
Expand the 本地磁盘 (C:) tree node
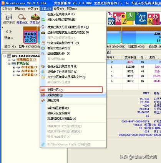tap(9, 60)
